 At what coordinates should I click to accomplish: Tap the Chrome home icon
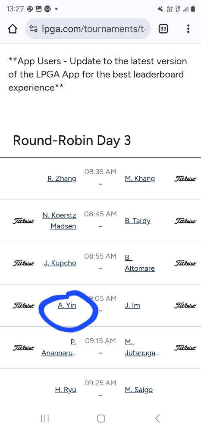coord(13,29)
